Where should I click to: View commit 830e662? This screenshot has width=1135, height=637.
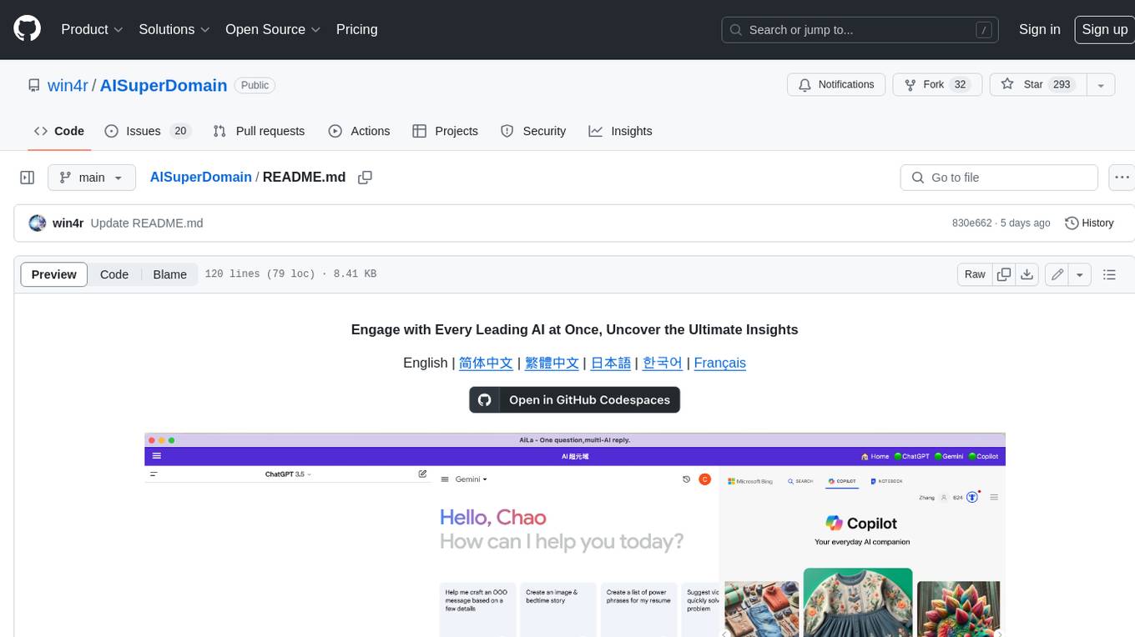coord(971,223)
